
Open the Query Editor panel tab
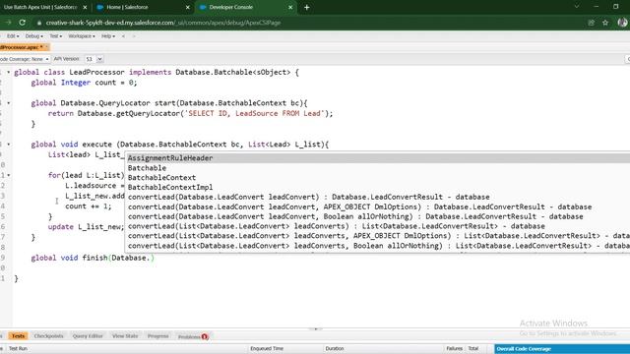(88, 336)
